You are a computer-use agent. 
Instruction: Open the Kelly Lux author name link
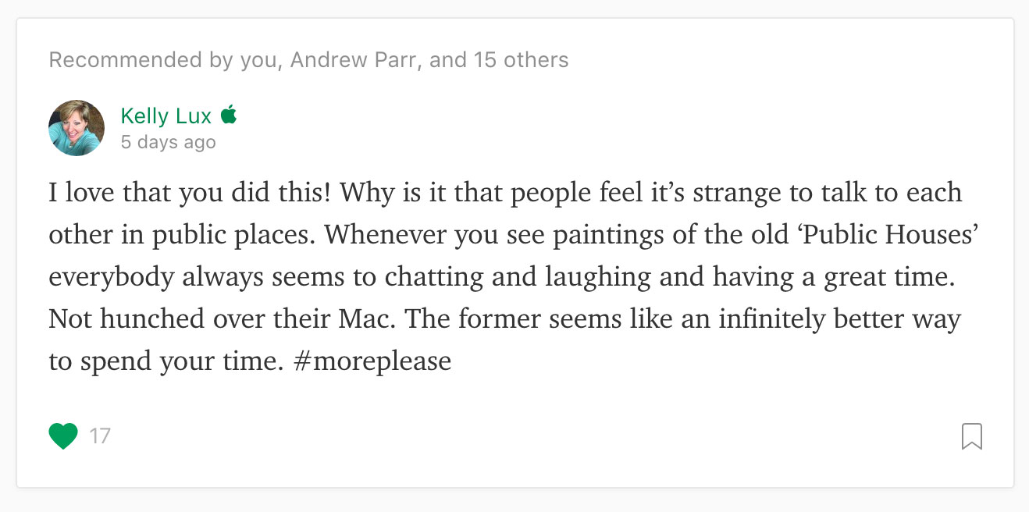click(166, 116)
